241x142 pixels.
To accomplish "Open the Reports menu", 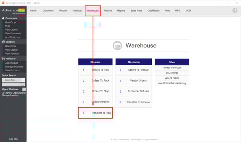I will (121, 11).
